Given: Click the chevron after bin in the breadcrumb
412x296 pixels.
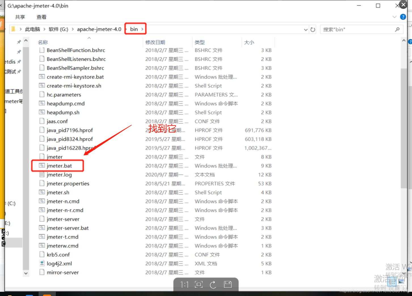Looking at the screenshot, I should coord(142,29).
